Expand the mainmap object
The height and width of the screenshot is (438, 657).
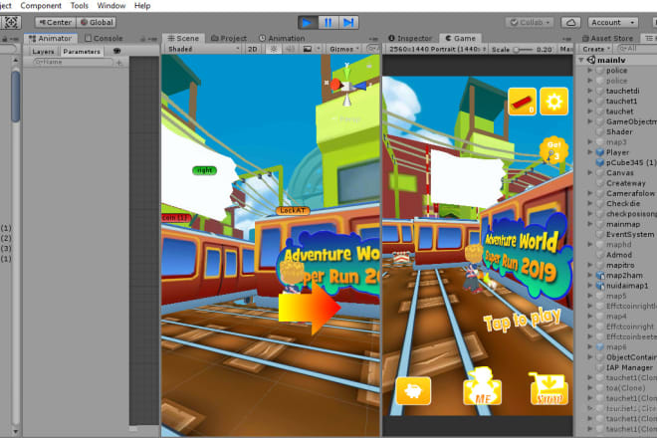(x=590, y=224)
